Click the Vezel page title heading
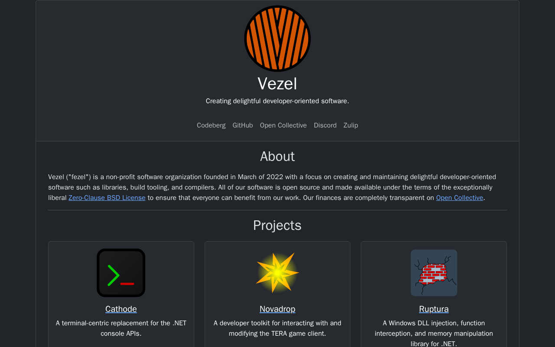Image resolution: width=555 pixels, height=347 pixels. (277, 83)
